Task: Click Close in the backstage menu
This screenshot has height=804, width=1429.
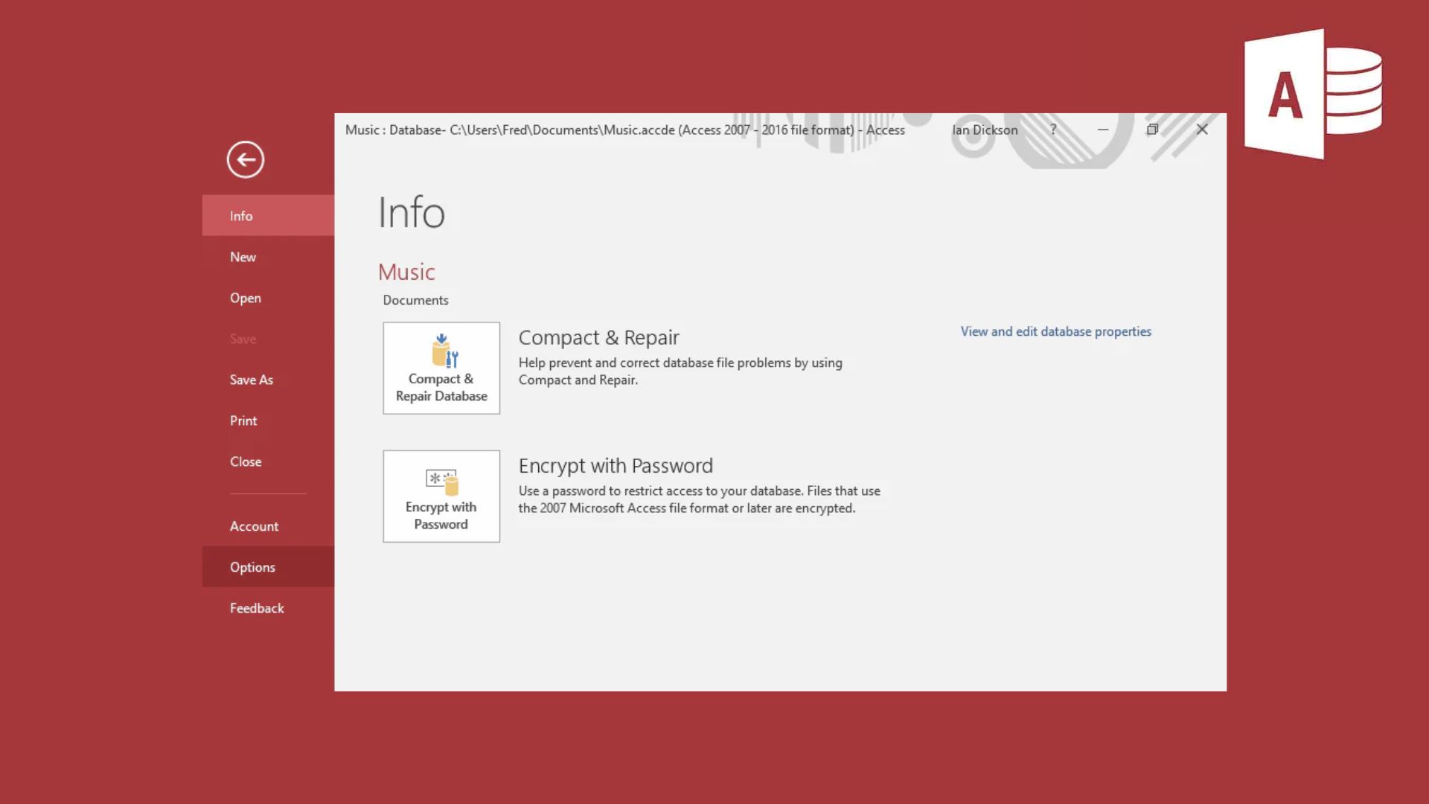Action: click(x=268, y=462)
